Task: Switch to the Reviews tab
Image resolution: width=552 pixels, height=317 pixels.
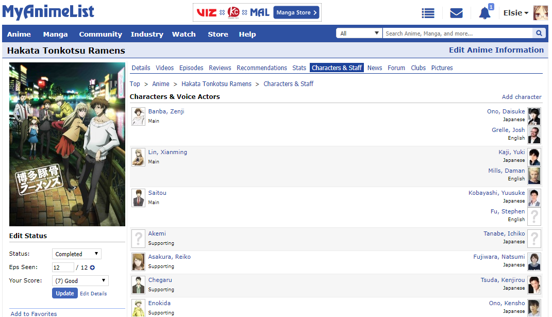Action: coord(220,68)
